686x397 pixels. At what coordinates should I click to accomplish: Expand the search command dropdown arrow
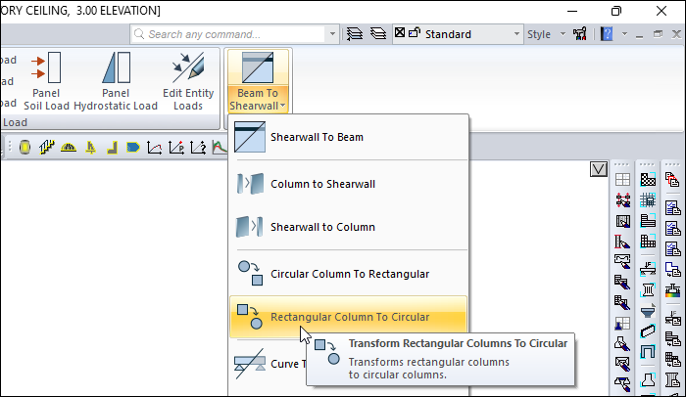[332, 34]
